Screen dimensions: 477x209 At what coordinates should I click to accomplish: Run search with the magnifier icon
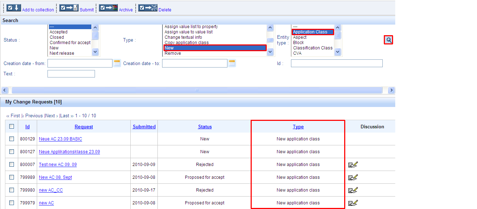click(389, 40)
